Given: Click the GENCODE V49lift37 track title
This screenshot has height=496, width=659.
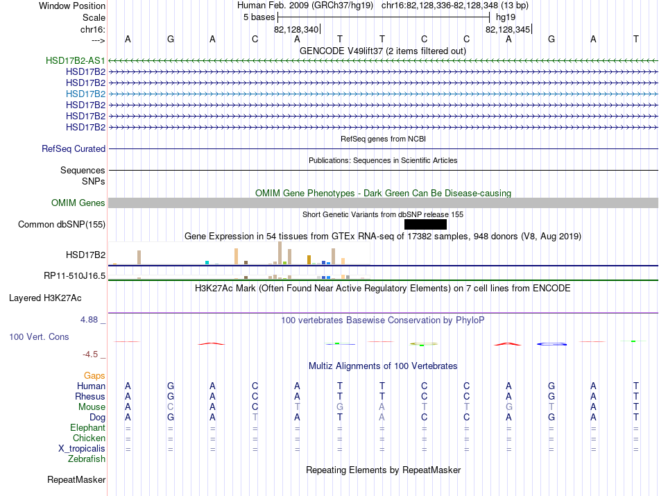Looking at the screenshot, I should click(x=383, y=51).
